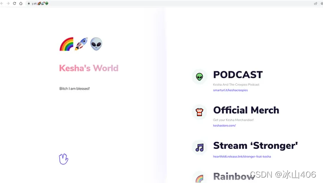Image resolution: width=323 pixels, height=183 pixels.
Task: Click the t-shirt icon beside Official Merch
Action: (x=199, y=112)
